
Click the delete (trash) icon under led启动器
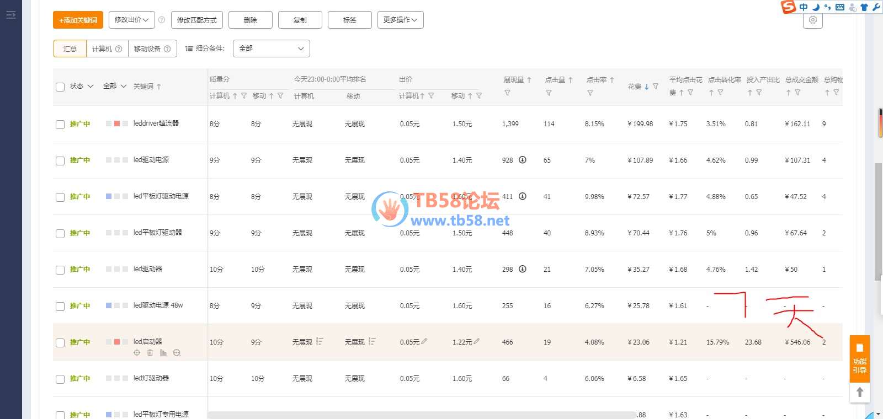pos(150,353)
